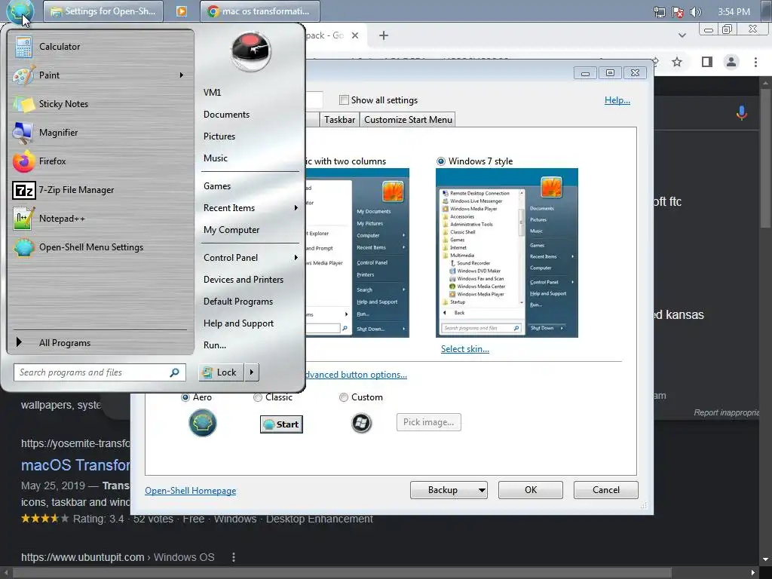Choose the Aero button style
This screenshot has width=772, height=579.
[185, 397]
